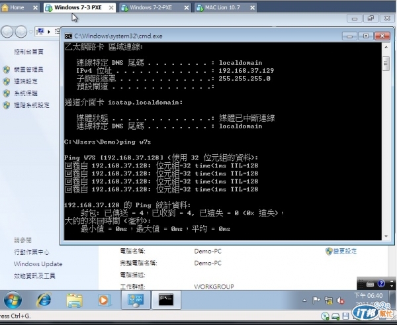397x325 pixels.
Task: Show hidden tray icons arrow
Action: click(304, 301)
